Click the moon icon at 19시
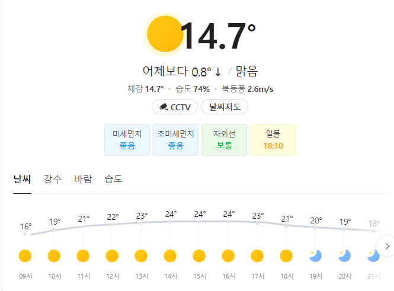This screenshot has height=291, width=394. coord(315,256)
